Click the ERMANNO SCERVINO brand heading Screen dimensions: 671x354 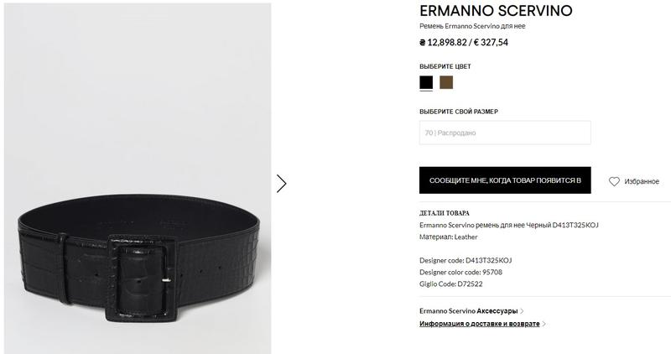pyautogui.click(x=496, y=11)
